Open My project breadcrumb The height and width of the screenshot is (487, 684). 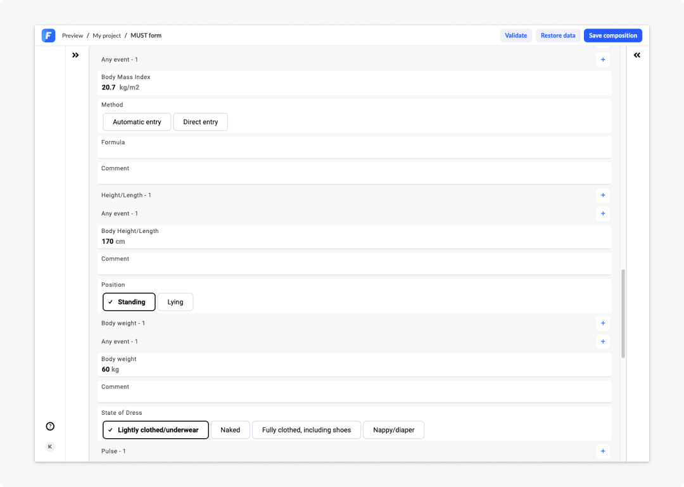[x=107, y=35]
